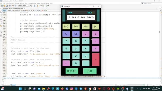This screenshot has width=162, height=91.
Task: Open Chrome from taskbar
Action: pos(90,89)
